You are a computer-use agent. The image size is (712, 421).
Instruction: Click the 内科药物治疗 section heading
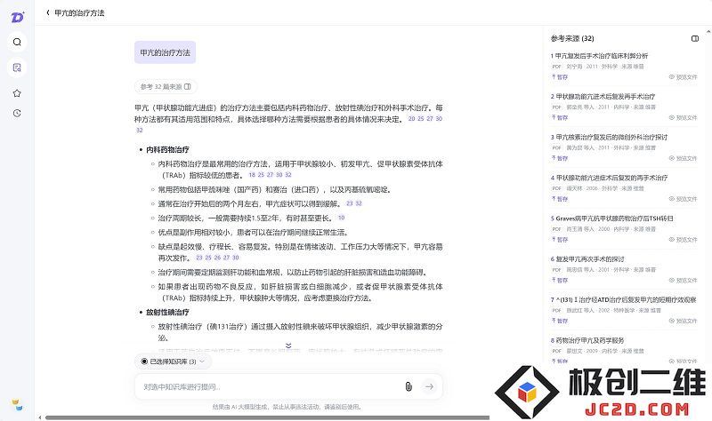coord(167,149)
